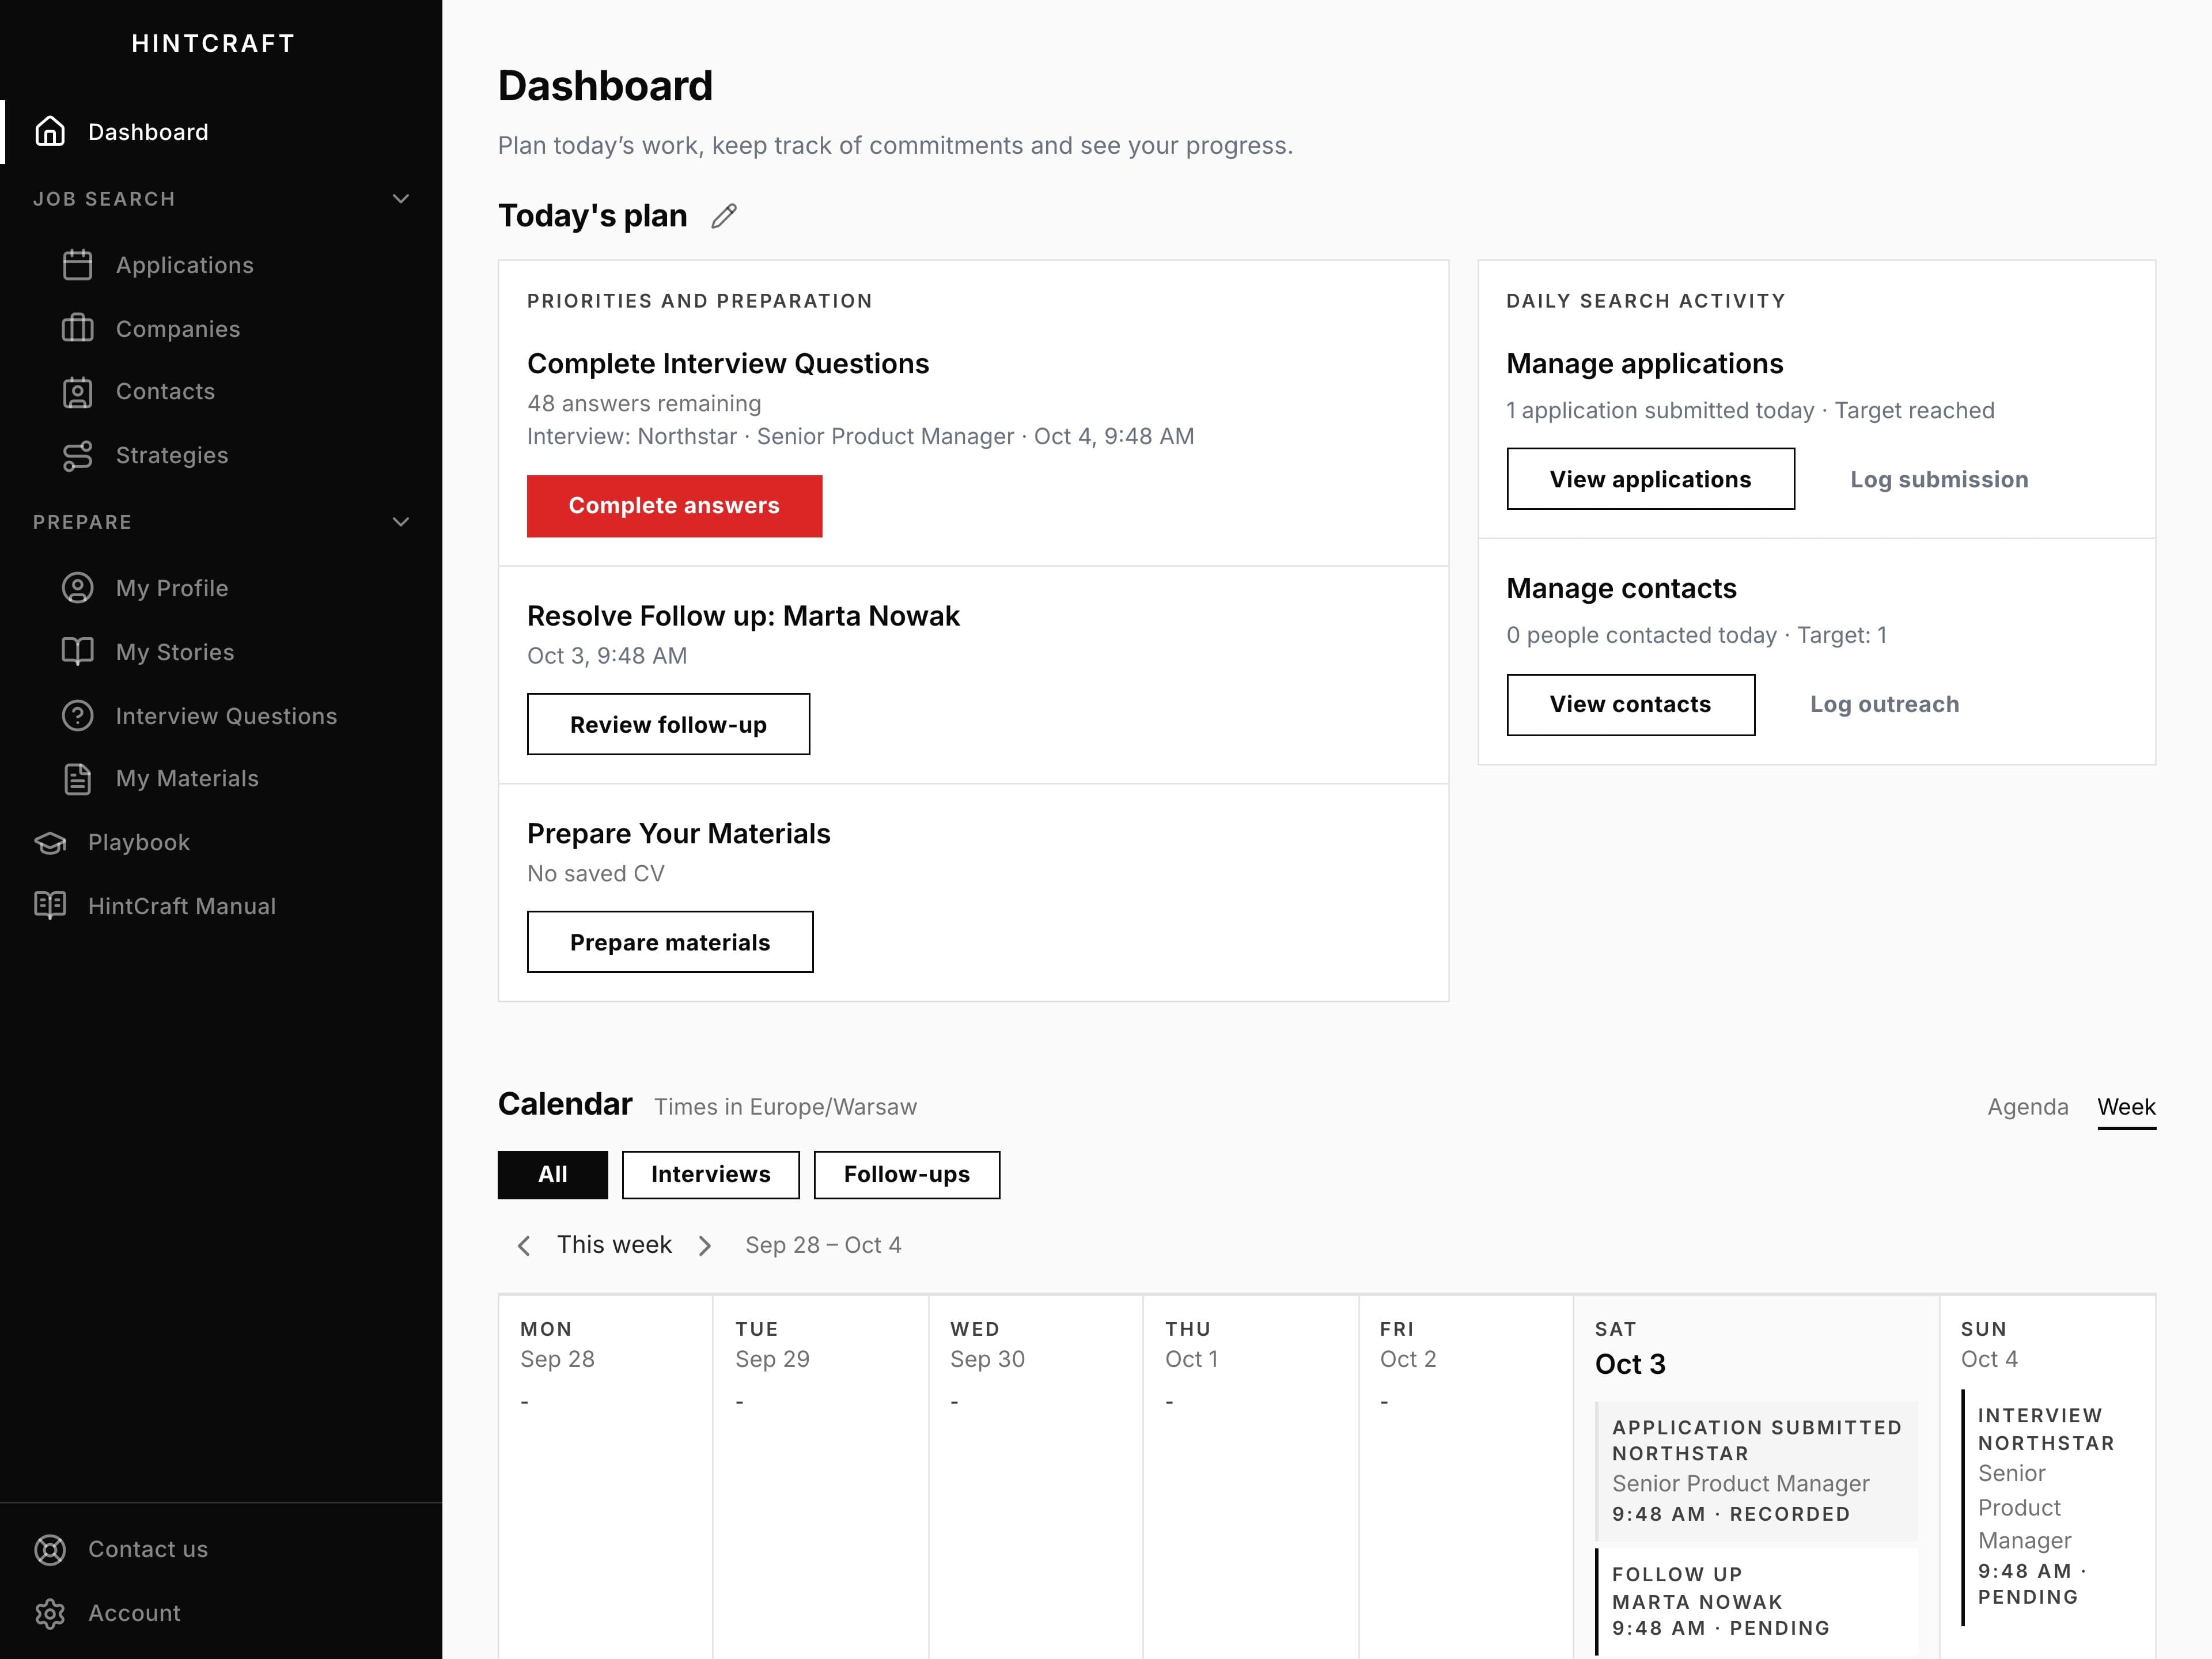Open Application Submitted Northstar calendar event

(x=1757, y=1470)
